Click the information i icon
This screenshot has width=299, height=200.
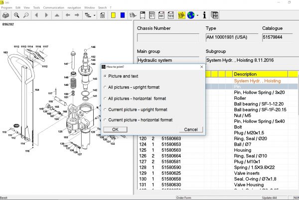pos(205,15)
